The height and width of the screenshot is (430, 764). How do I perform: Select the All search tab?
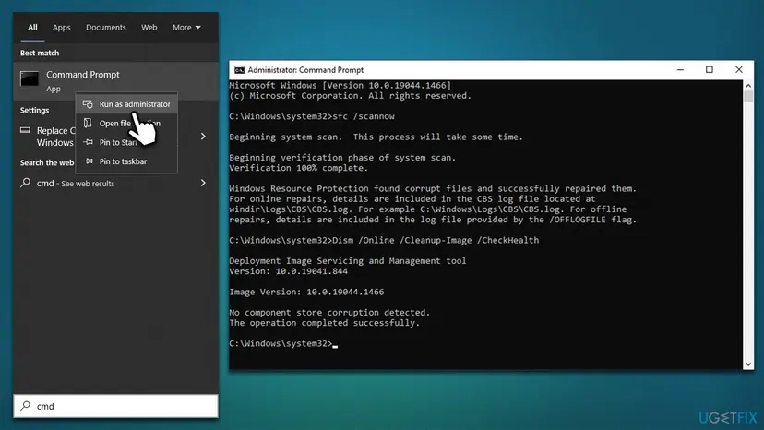pos(32,28)
